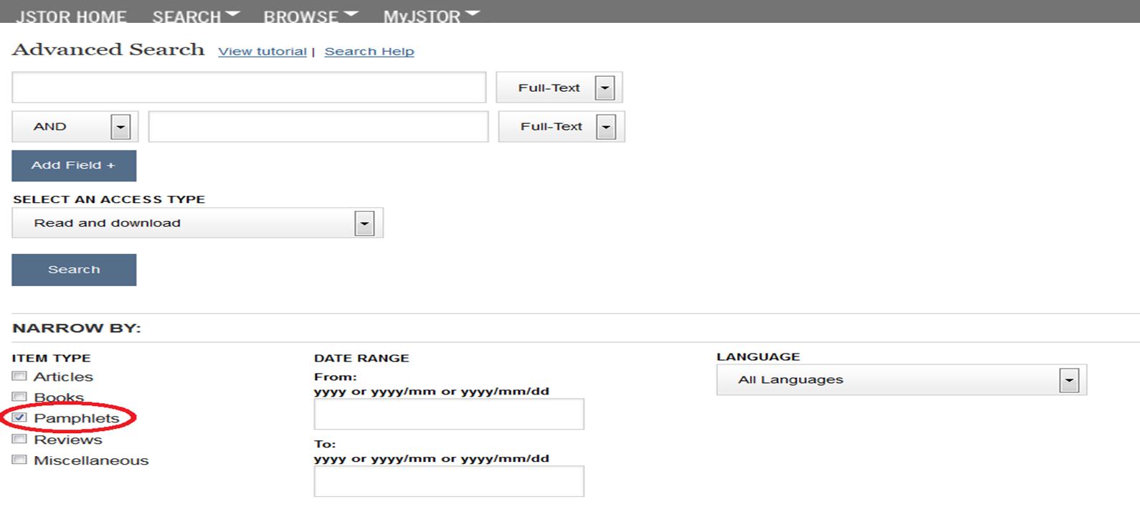Open the Search Help link
This screenshot has height=507, width=1140.
click(x=369, y=52)
